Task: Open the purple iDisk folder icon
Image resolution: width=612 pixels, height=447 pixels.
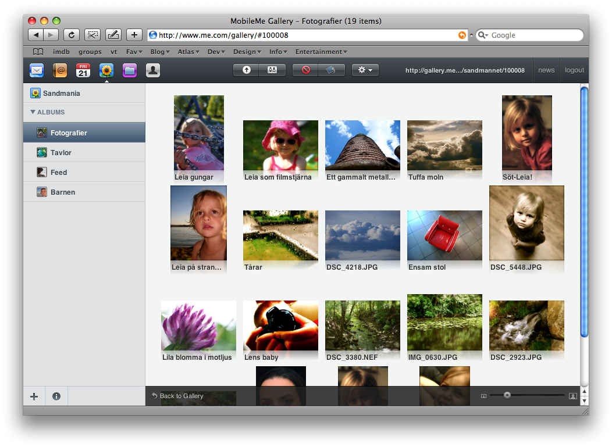Action: tap(130, 70)
